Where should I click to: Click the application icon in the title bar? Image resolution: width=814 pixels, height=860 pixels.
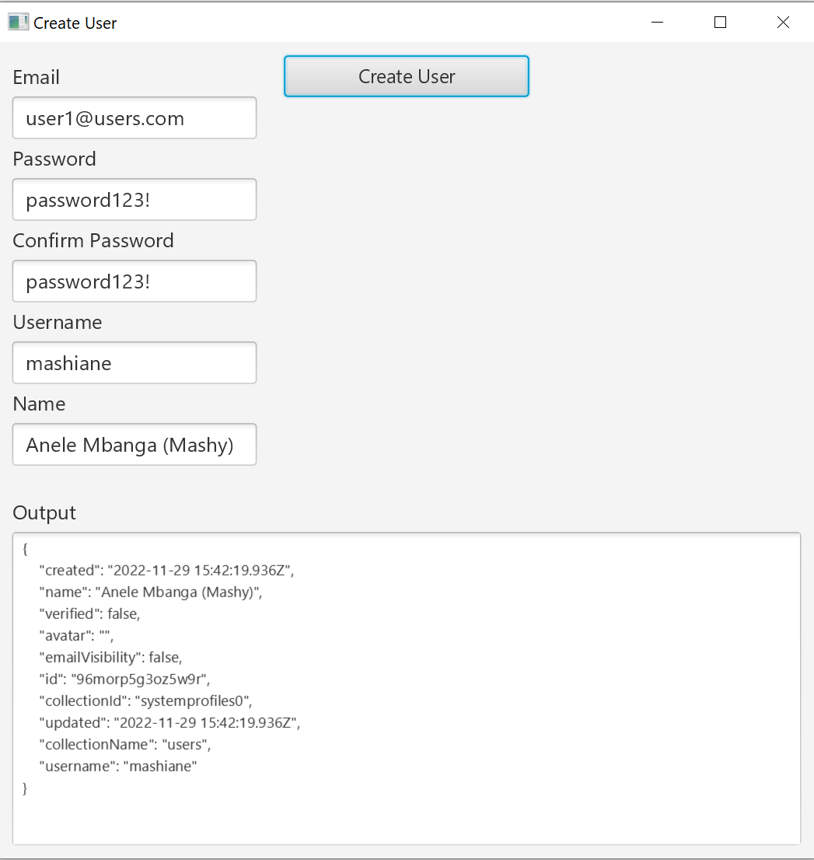pyautogui.click(x=18, y=23)
